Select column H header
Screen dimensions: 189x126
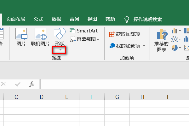142,97
